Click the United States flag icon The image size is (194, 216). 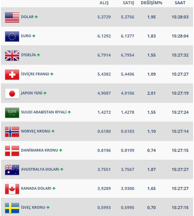[x=12, y=17]
